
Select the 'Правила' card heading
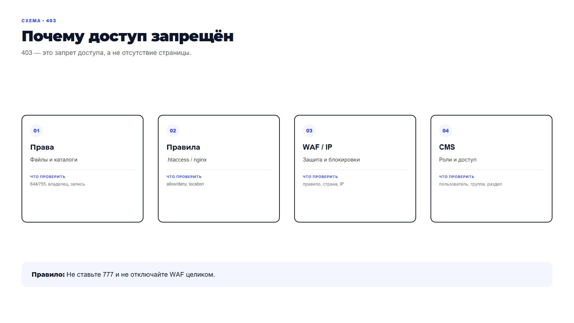click(x=183, y=147)
